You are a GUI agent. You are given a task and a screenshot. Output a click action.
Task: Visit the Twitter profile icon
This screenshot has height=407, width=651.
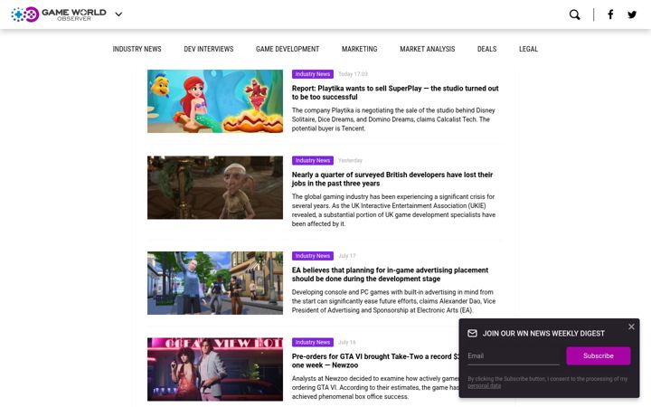pyautogui.click(x=632, y=14)
